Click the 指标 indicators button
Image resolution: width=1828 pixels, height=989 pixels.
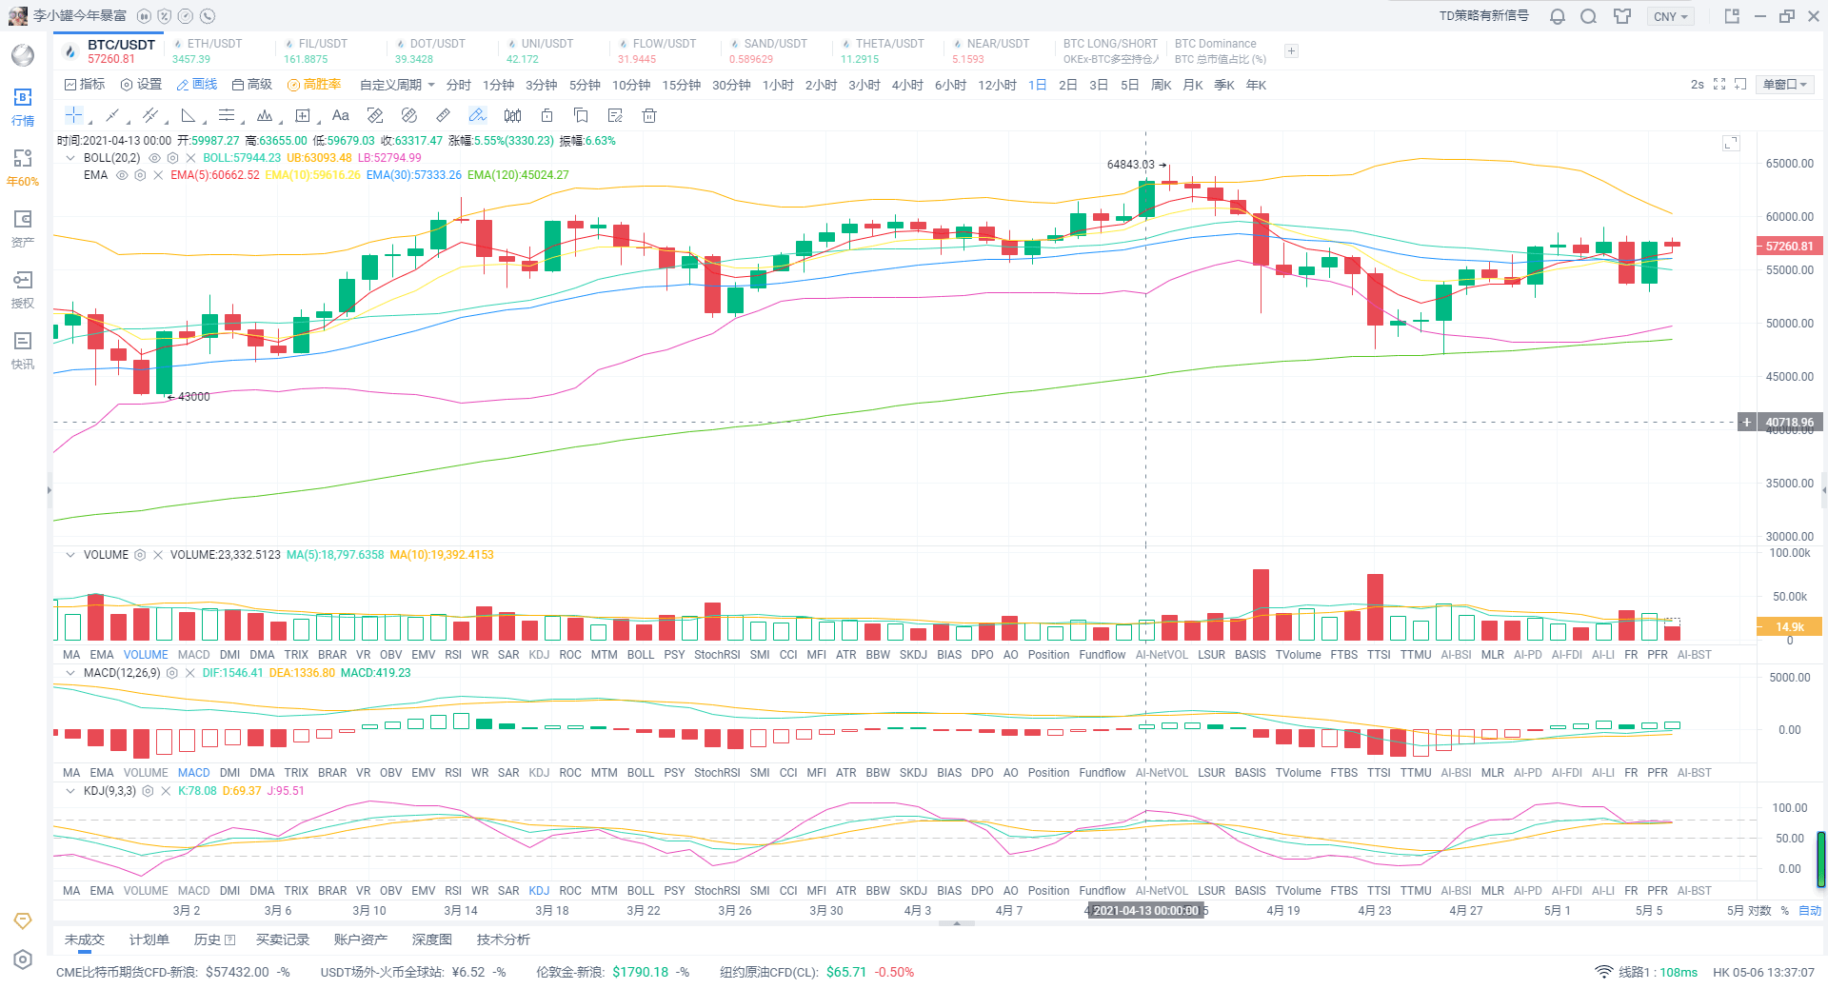pyautogui.click(x=85, y=85)
